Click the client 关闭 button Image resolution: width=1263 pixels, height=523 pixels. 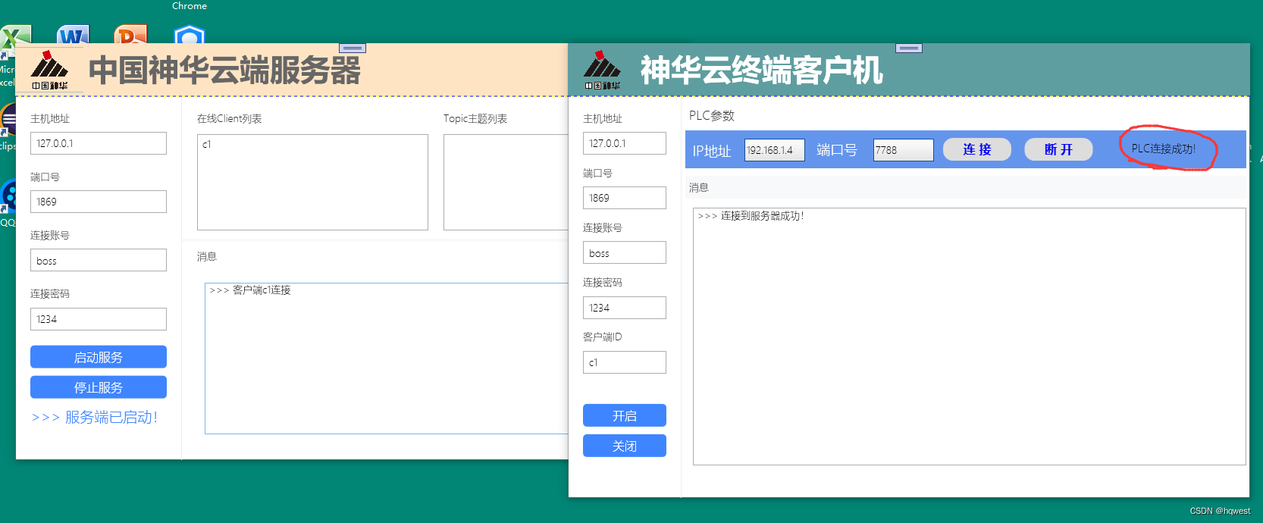click(625, 446)
